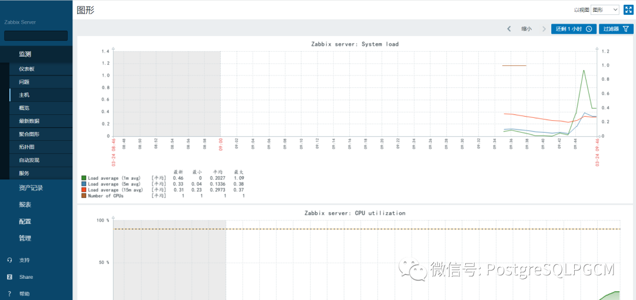Click the fullscreen kiosk mode icon

tap(628, 10)
